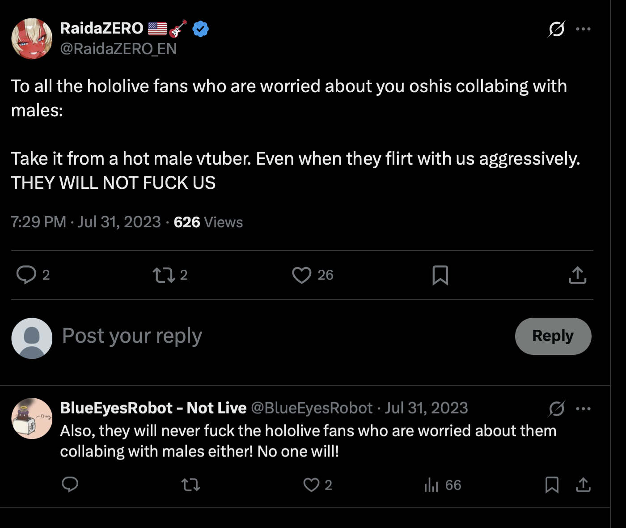This screenshot has height=528, width=626.
Task: Like BlueEyesRobot's reply with 2 likes
Action: 311,485
